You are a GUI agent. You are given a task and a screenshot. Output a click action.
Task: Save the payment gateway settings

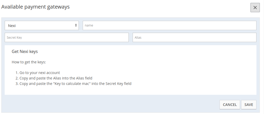coord(249,105)
